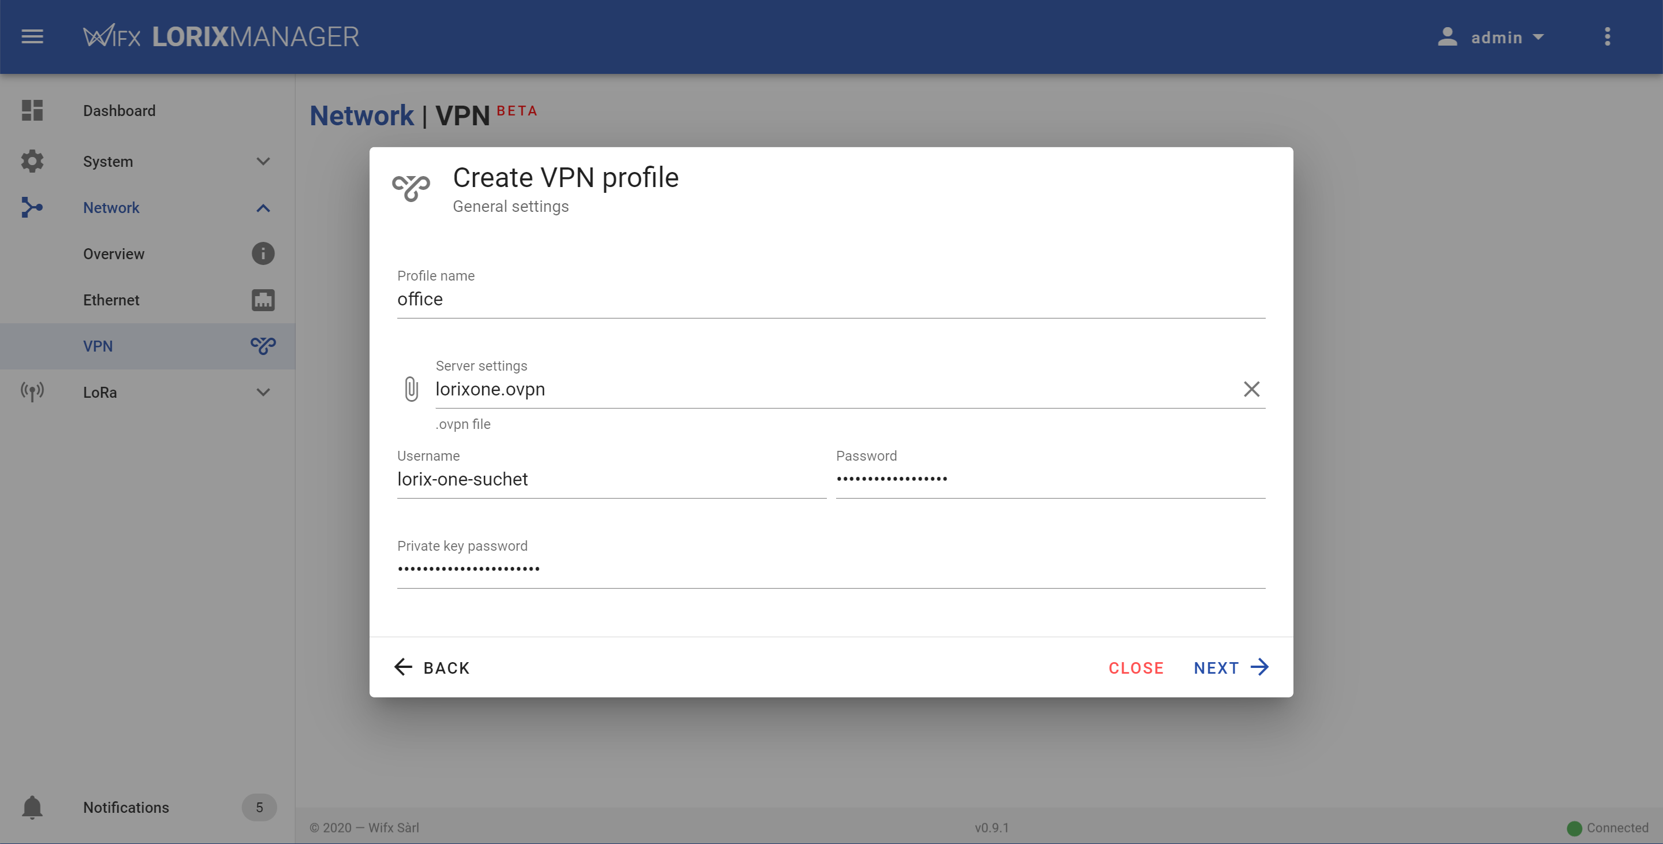Click the paperclip attach file icon

point(411,389)
